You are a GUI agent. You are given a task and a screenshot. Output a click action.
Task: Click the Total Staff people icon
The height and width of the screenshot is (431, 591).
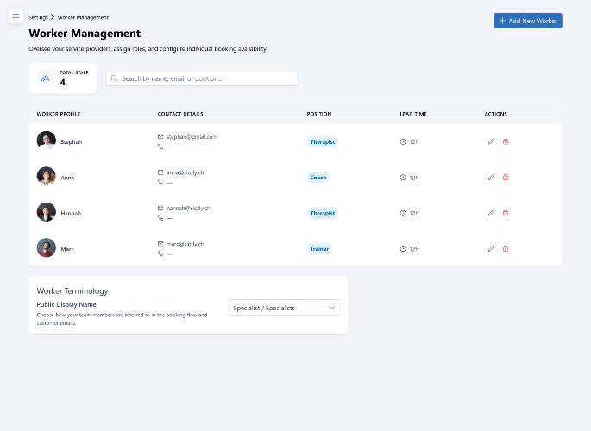tap(46, 78)
